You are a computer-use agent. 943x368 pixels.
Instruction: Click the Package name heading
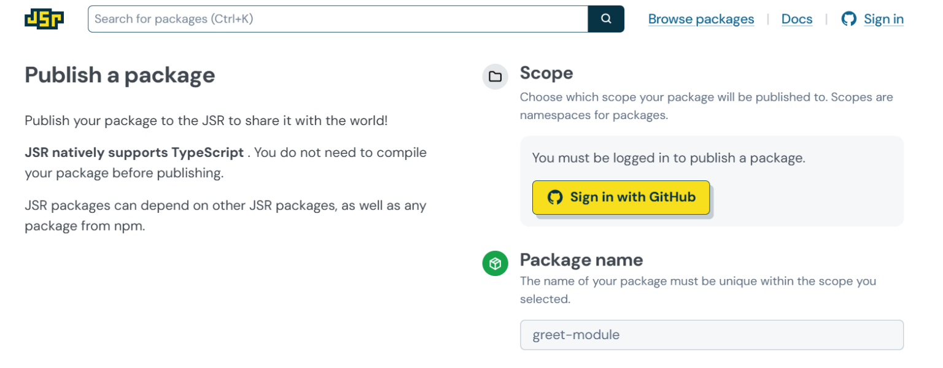(581, 260)
